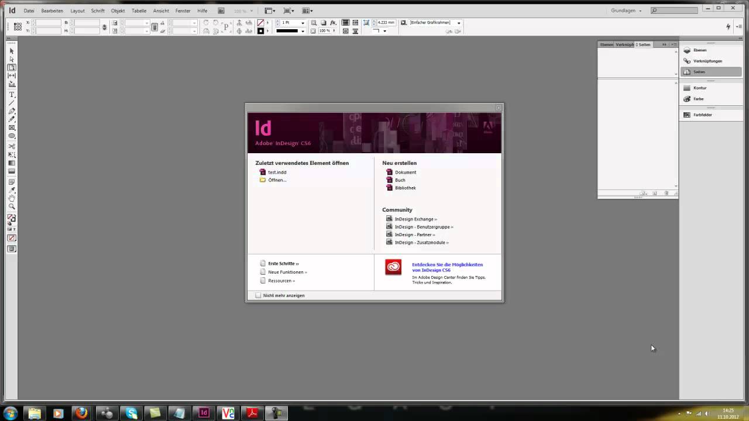Viewport: 749px width, 421px height.
Task: Open the Kontur panel icon
Action: pyautogui.click(x=687, y=88)
